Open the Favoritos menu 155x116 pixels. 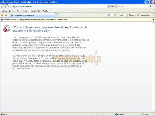pyautogui.click(x=25, y=11)
